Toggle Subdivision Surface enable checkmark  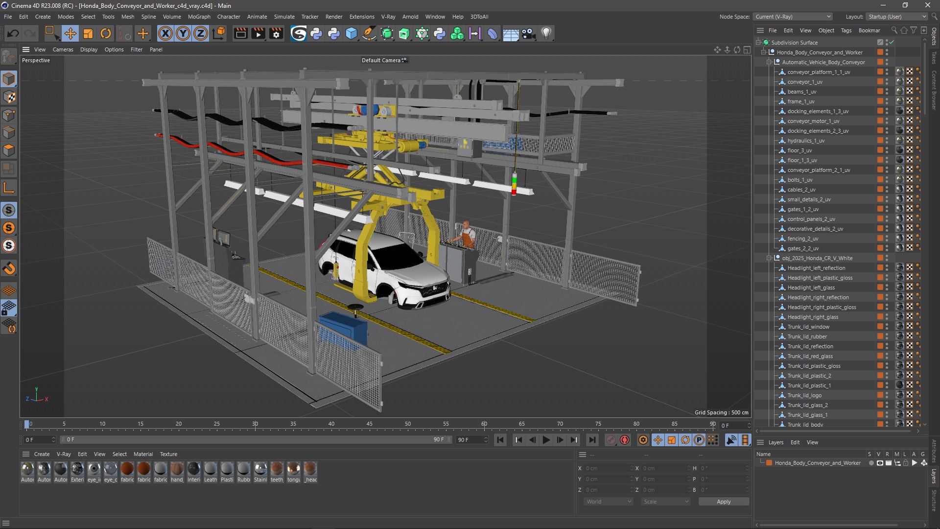[x=892, y=43]
